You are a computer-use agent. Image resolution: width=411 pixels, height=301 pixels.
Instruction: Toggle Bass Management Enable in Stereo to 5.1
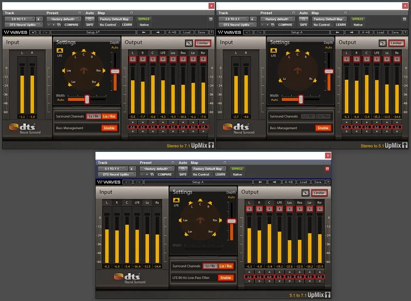point(323,128)
